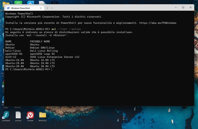198x129 pixels.
Task: Click 'Debian GNU/Linux' friendly name
Action: [x=42, y=48]
